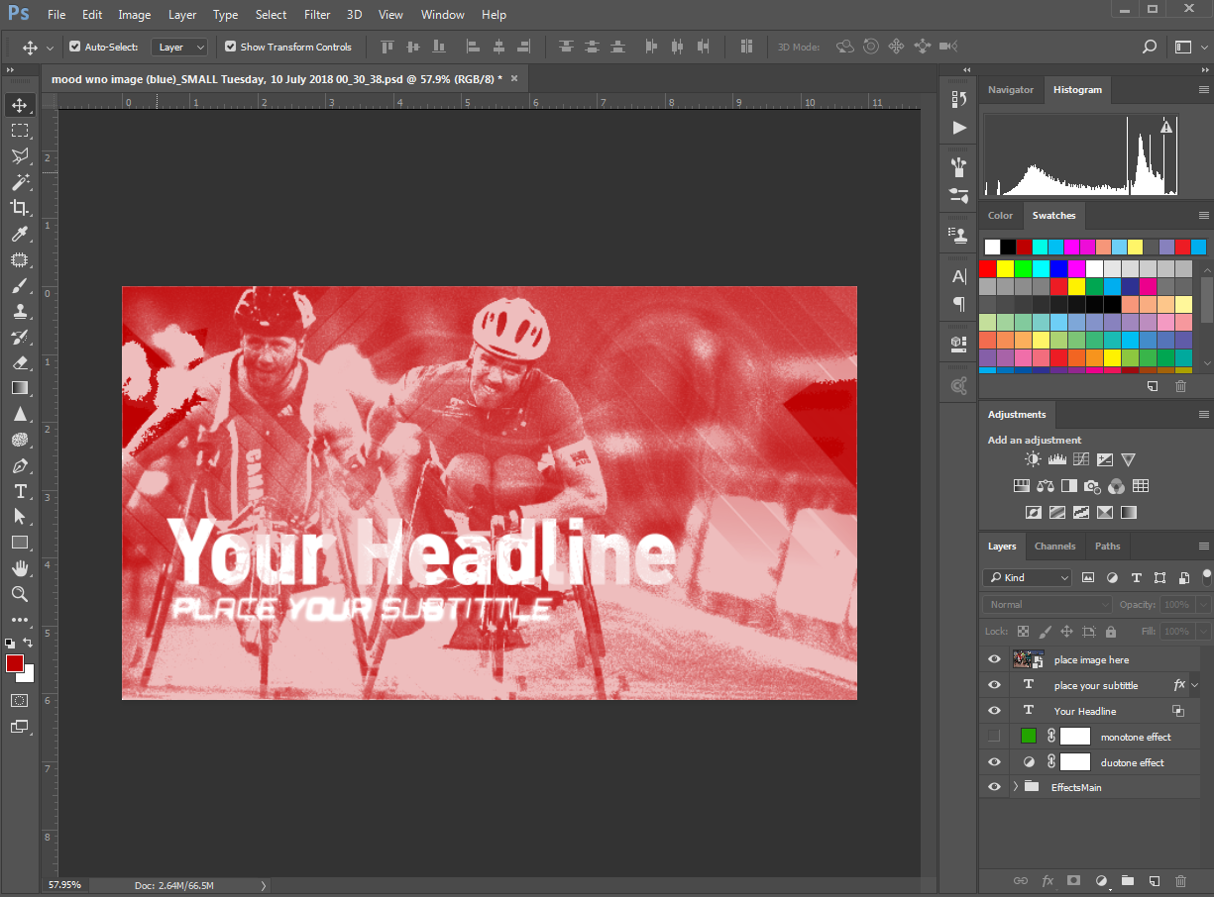Select the Your Headline text layer
Image resolution: width=1214 pixels, height=897 pixels.
point(1084,711)
